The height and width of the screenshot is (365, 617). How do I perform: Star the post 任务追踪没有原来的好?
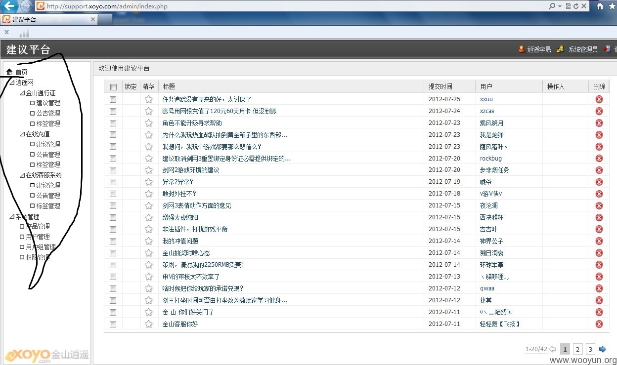pos(148,99)
